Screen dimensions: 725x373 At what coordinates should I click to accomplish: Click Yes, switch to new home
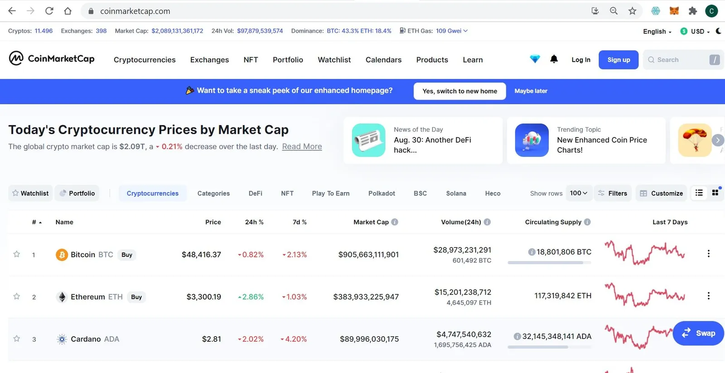[x=459, y=91]
